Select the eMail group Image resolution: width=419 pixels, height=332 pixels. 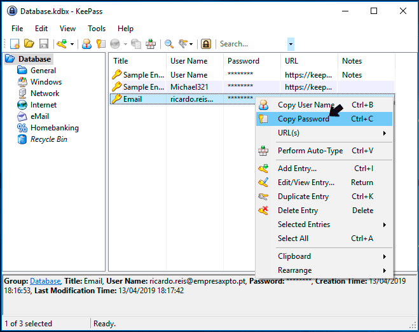point(39,116)
